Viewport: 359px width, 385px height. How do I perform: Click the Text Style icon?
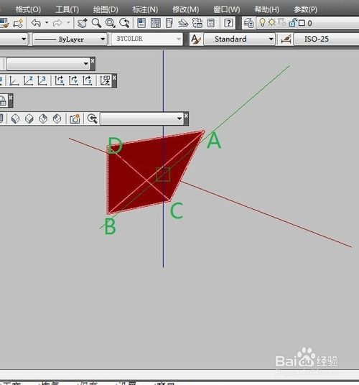coord(196,40)
